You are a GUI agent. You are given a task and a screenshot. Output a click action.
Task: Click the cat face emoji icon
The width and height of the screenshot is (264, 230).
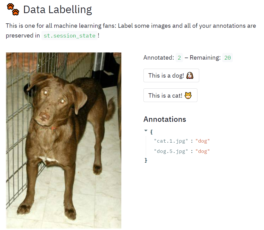(x=188, y=96)
